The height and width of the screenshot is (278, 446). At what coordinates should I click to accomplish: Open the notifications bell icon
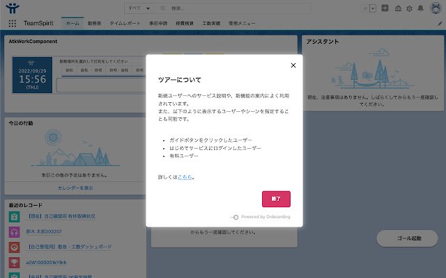420,8
